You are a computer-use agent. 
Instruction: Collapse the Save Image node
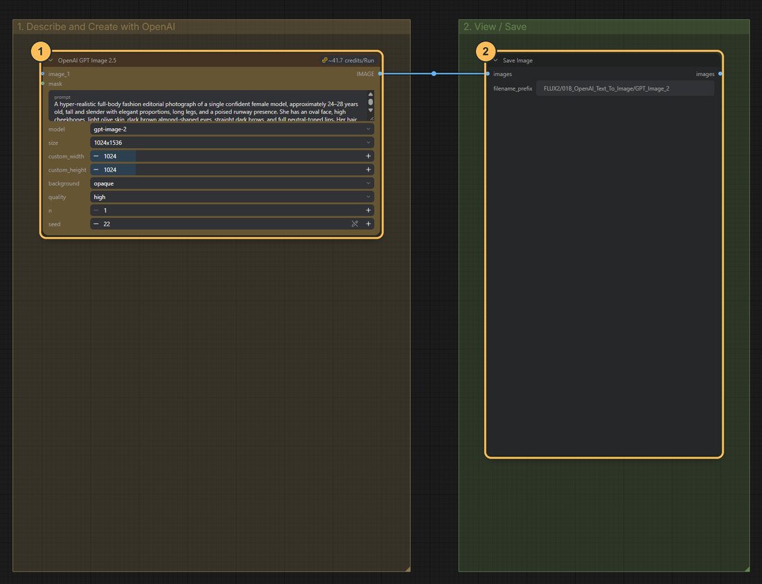(x=496, y=60)
